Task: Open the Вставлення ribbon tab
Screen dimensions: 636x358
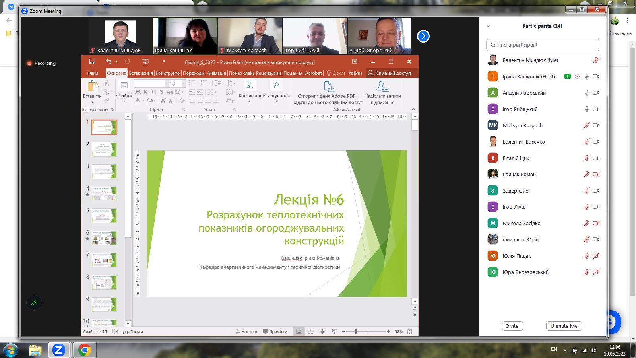Action: pyautogui.click(x=141, y=73)
